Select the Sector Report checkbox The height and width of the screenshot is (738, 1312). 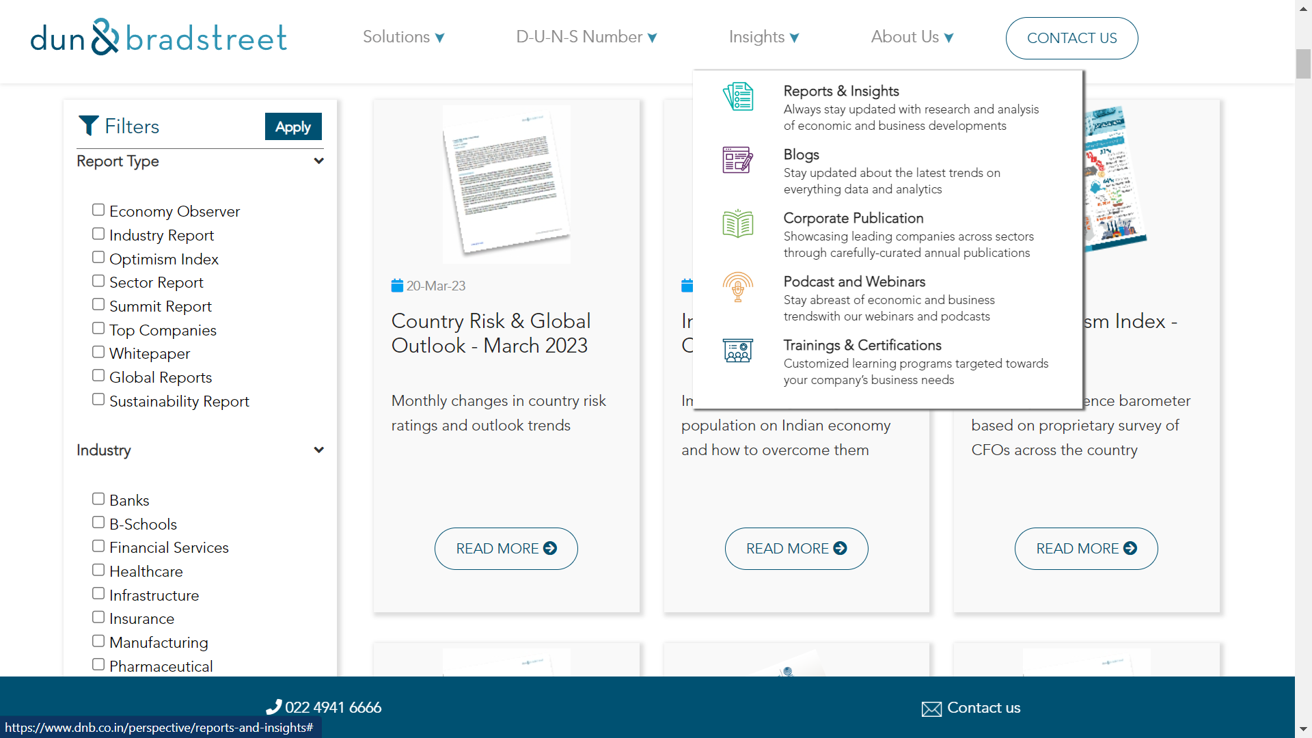click(98, 281)
